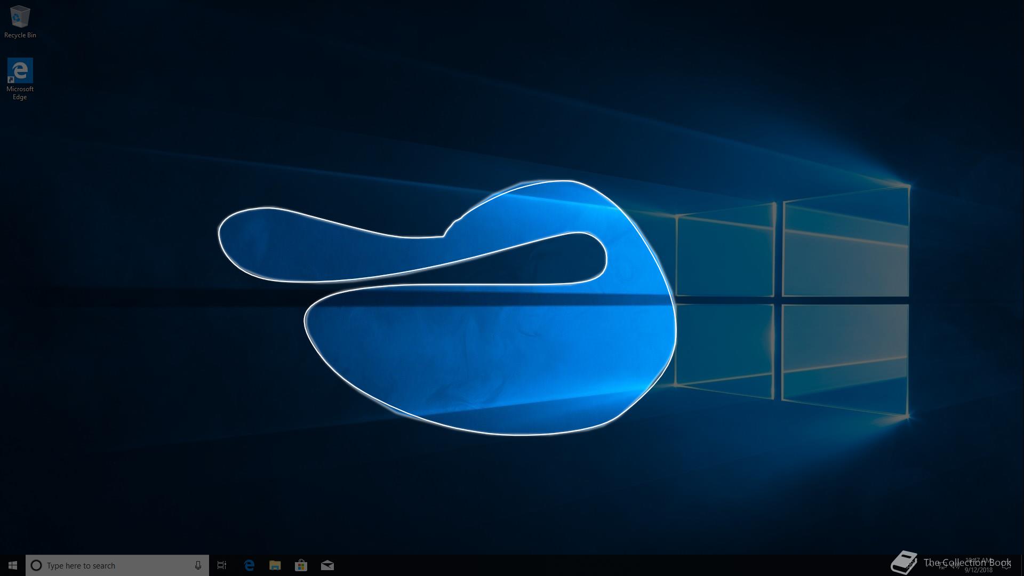Image resolution: width=1024 pixels, height=576 pixels.
Task: Activate the microphone icon in search box
Action: pos(198,565)
